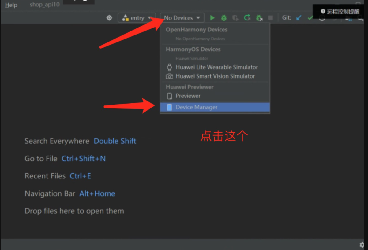Click the locate target crosshair icon
Image resolution: width=368 pixels, height=250 pixels.
109,18
